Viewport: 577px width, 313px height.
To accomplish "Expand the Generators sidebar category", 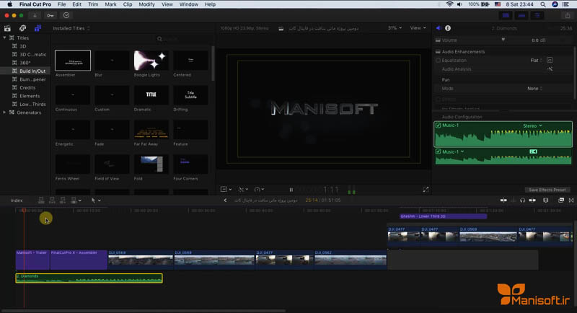I will [4, 113].
